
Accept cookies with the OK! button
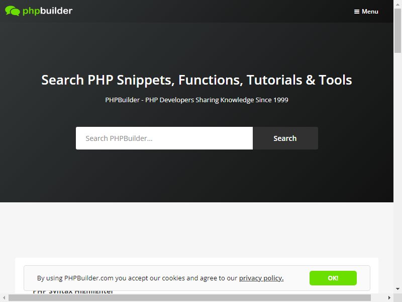(x=333, y=278)
